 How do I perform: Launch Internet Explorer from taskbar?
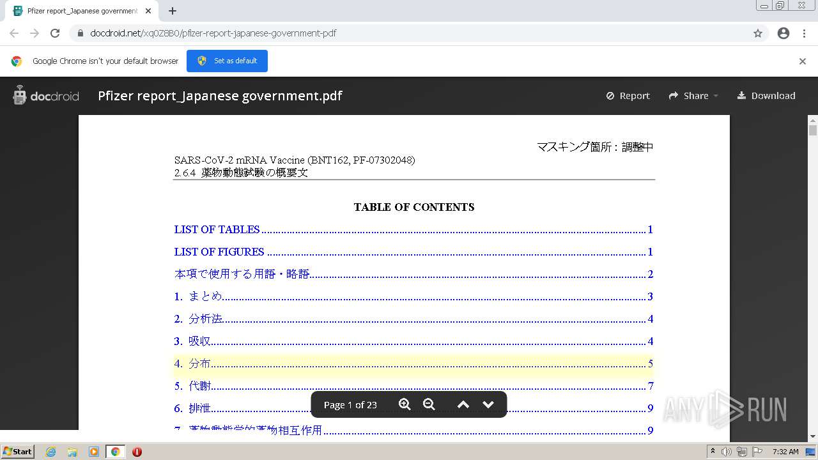click(50, 452)
